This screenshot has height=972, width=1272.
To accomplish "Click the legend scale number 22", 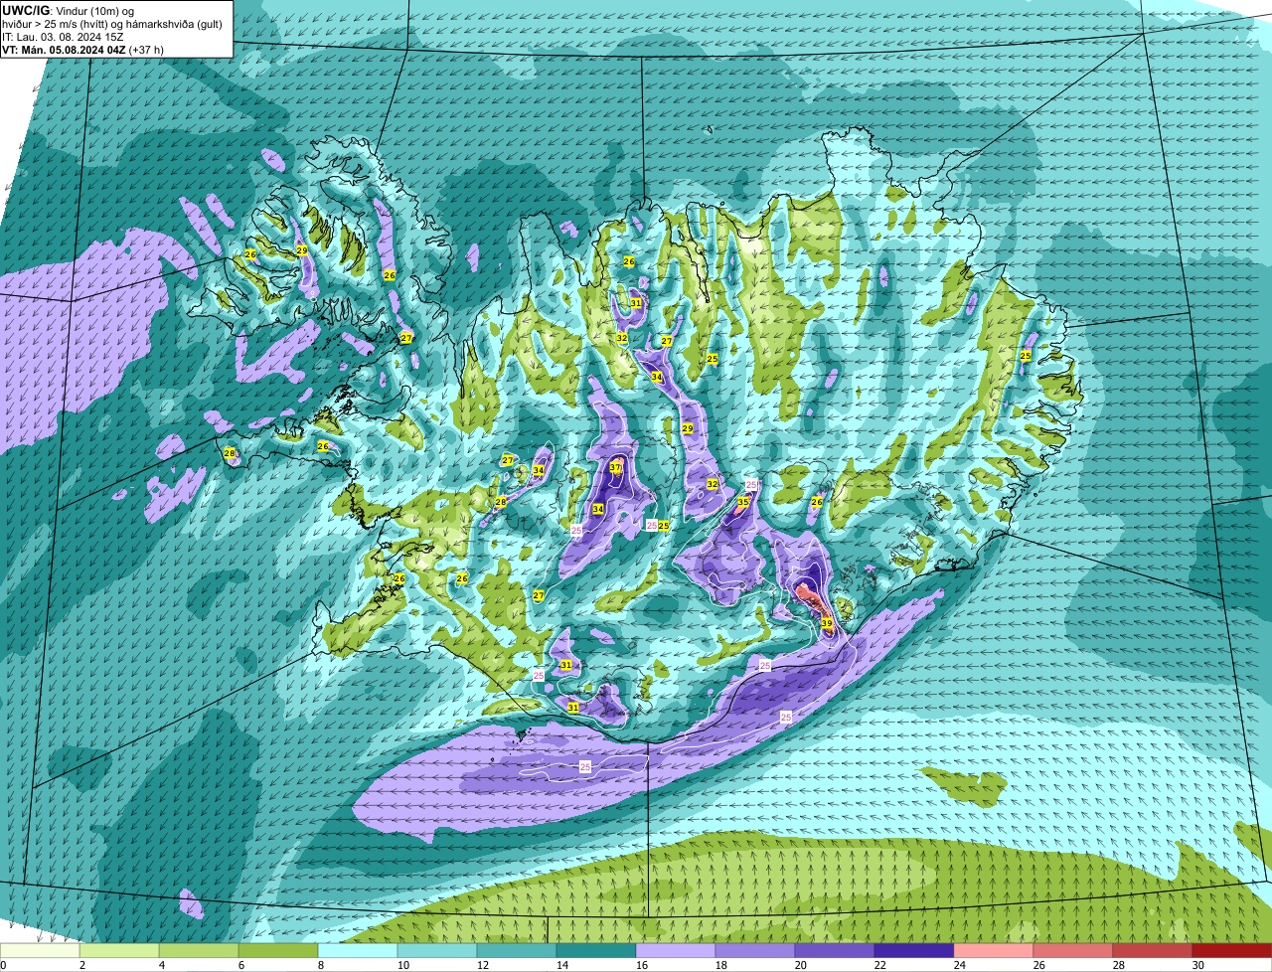I will [879, 965].
